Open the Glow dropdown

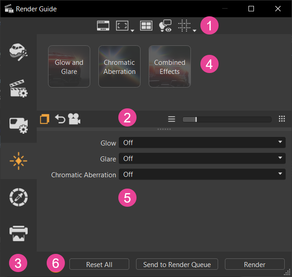(x=202, y=143)
